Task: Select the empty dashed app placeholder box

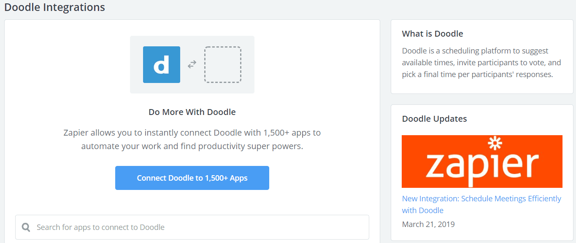Action: [x=223, y=64]
